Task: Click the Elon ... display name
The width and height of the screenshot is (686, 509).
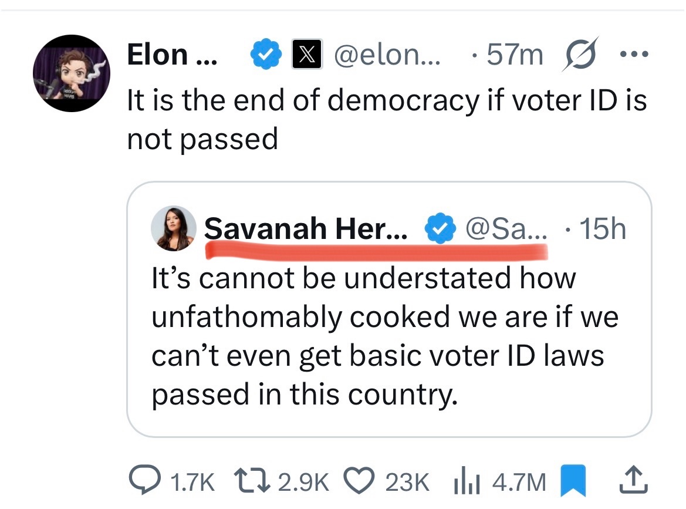Action: coord(171,55)
